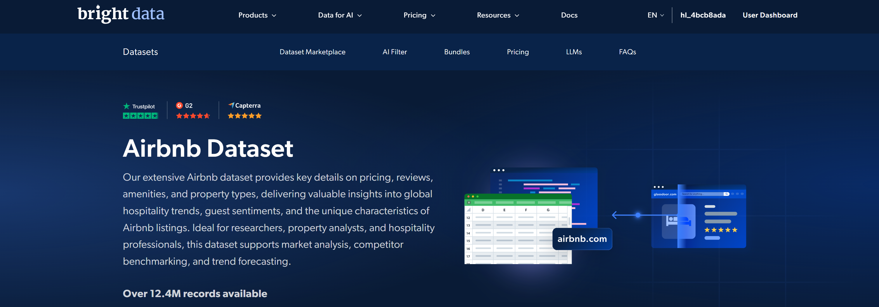This screenshot has height=307, width=879.
Task: Select the Bundles section
Action: [x=457, y=52]
